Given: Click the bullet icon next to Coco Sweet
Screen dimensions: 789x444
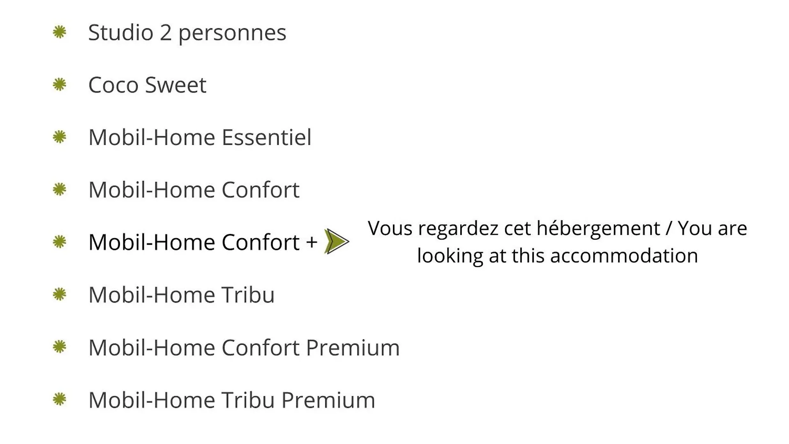Looking at the screenshot, I should (60, 85).
